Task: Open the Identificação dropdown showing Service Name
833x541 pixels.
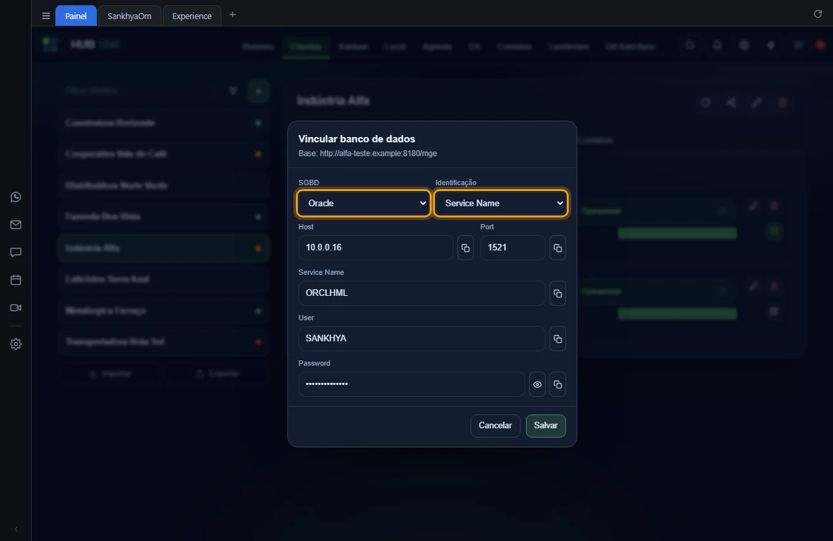Action: click(501, 203)
